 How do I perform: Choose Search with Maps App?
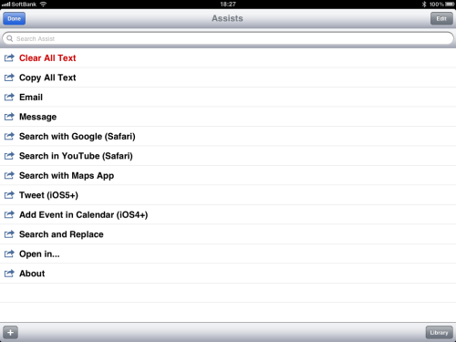228,175
